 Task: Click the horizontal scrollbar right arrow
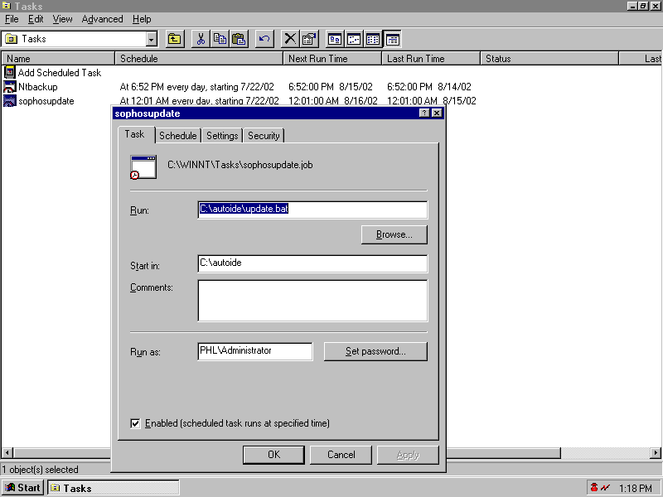pyautogui.click(x=656, y=453)
